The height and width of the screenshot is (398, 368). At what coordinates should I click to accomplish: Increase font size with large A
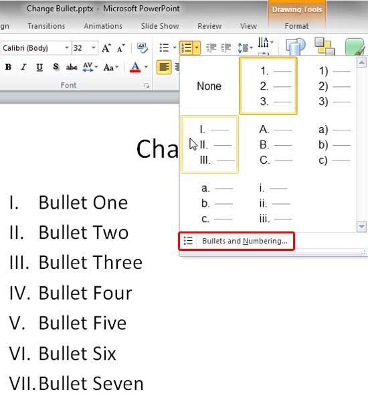point(106,48)
